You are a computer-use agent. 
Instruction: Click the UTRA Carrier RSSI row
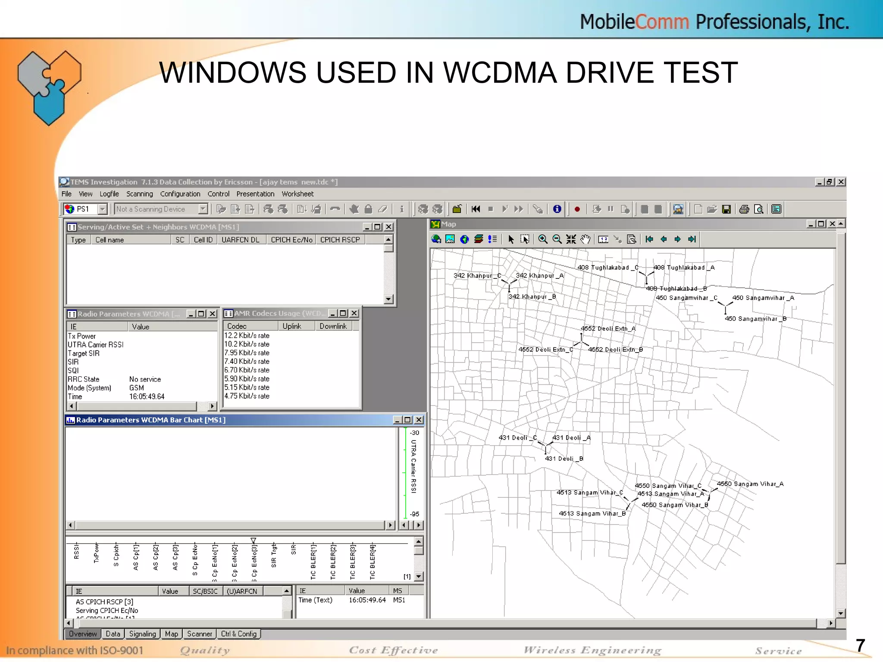click(142, 345)
